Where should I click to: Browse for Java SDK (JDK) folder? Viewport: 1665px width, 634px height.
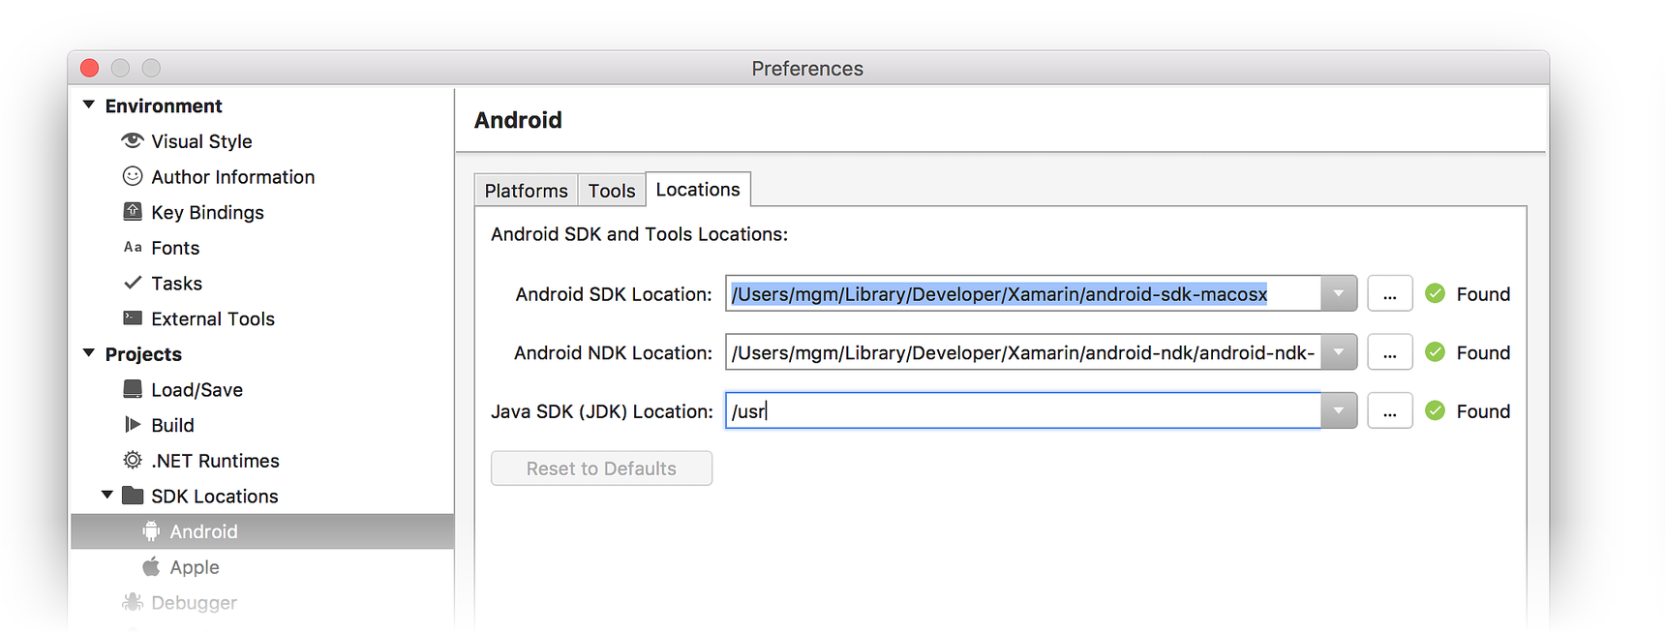[x=1389, y=411]
